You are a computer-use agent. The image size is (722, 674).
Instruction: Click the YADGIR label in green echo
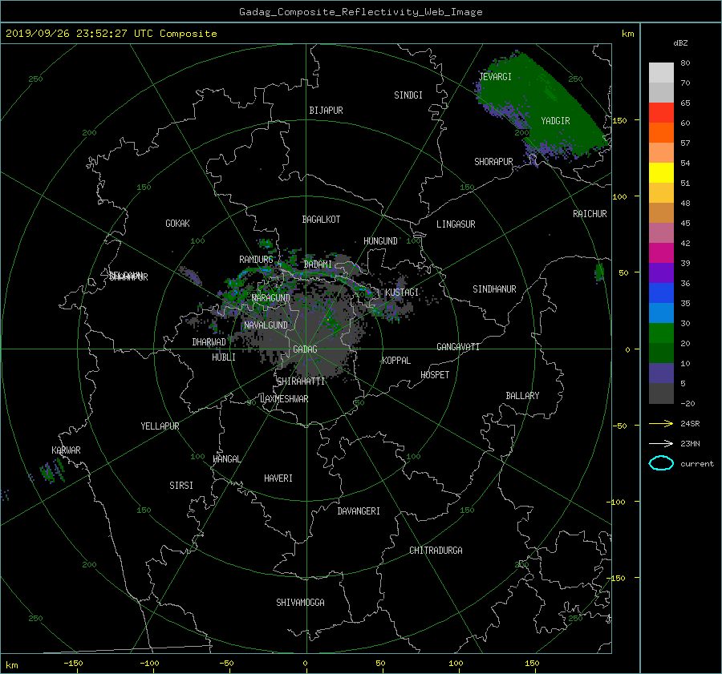pos(555,121)
